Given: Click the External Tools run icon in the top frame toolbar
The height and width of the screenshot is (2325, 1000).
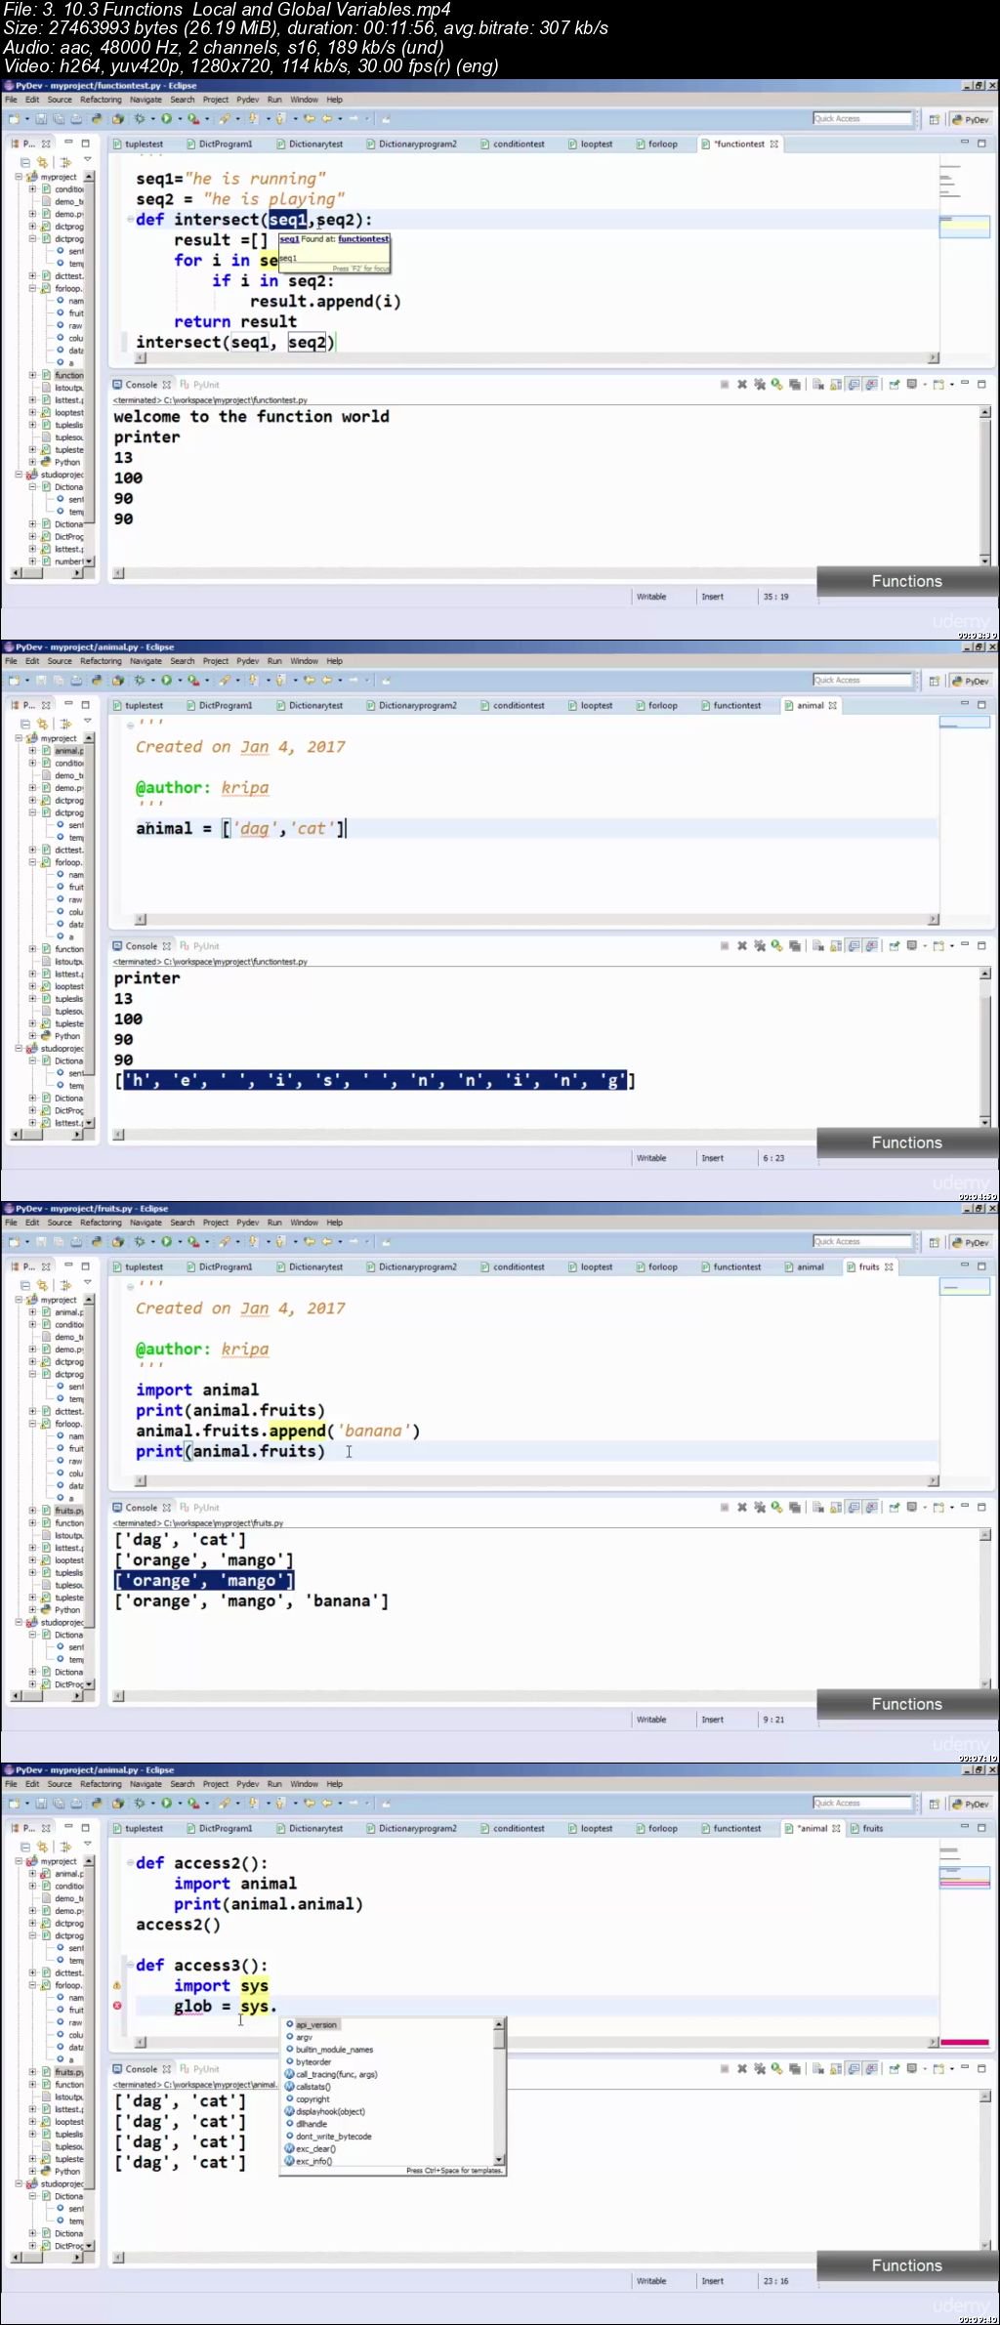Looking at the screenshot, I should point(193,119).
